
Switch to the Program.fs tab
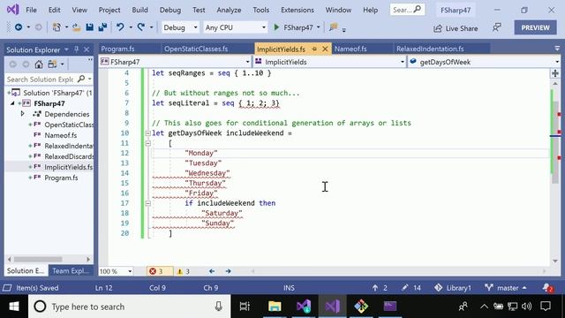click(117, 49)
